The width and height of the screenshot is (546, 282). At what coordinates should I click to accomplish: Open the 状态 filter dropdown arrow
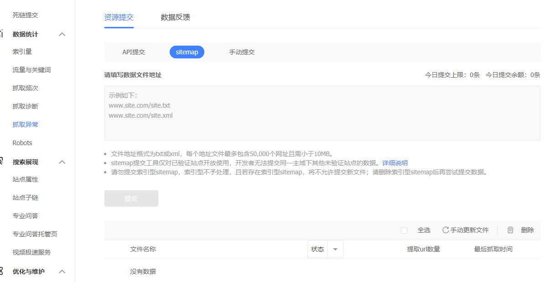click(x=335, y=249)
